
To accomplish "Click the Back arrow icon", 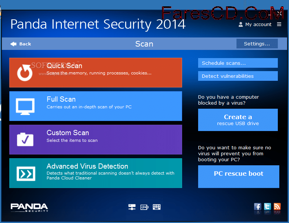I will pyautogui.click(x=13, y=44).
